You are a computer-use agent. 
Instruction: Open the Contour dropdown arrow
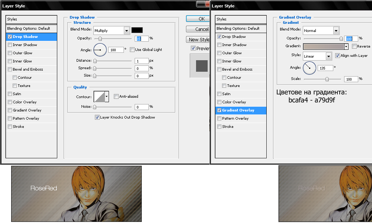pyautogui.click(x=107, y=97)
